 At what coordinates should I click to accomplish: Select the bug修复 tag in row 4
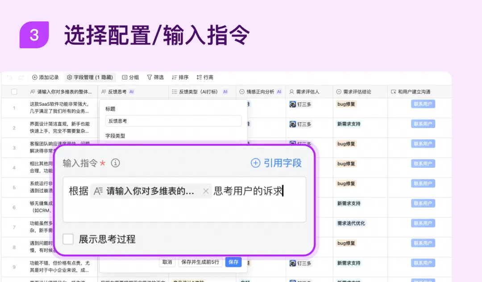[346, 164]
